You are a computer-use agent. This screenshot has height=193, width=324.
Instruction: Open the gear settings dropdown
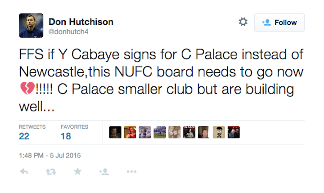tap(243, 22)
